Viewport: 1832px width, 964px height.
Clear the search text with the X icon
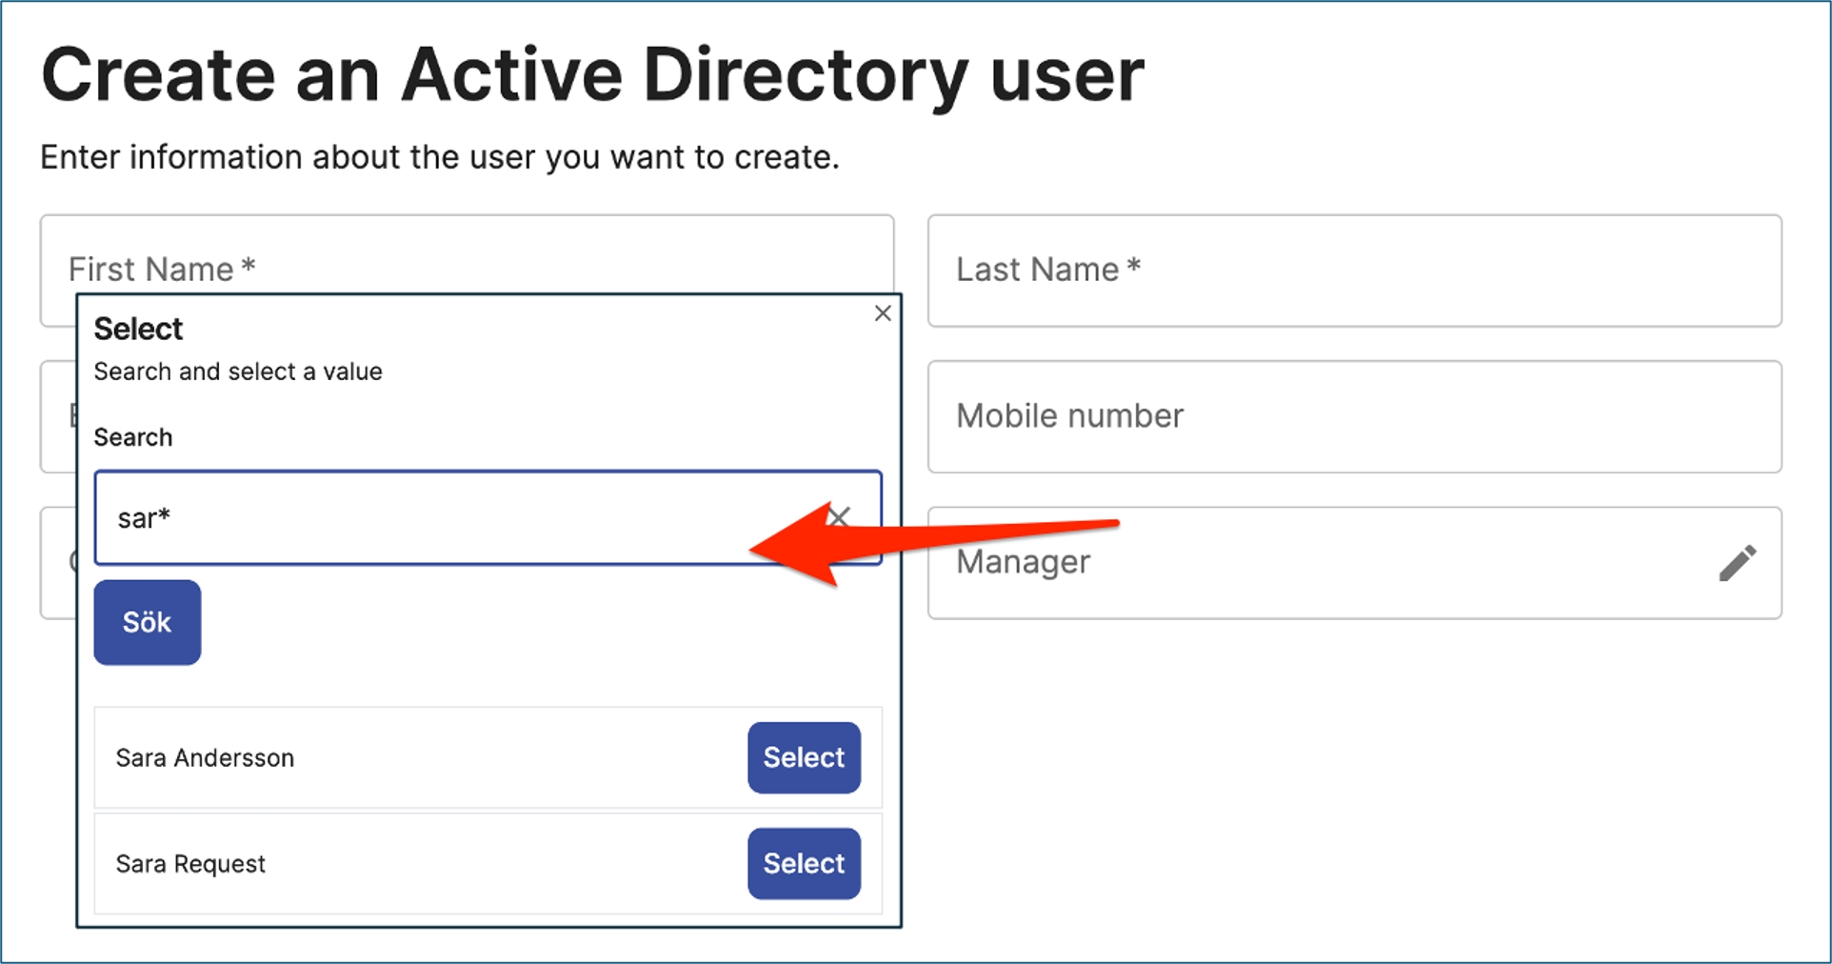coord(839,517)
